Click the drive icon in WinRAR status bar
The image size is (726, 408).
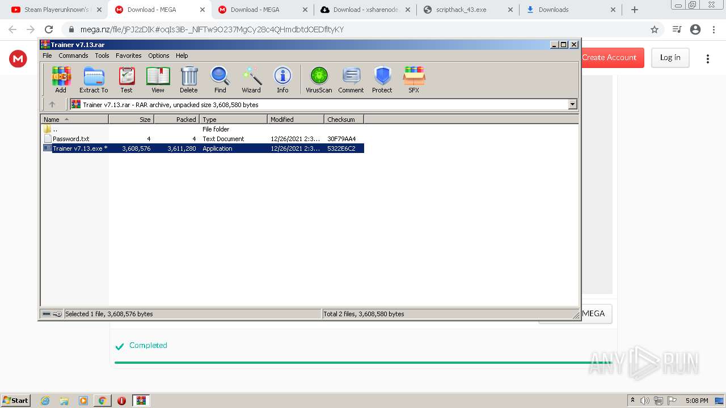[x=47, y=314]
